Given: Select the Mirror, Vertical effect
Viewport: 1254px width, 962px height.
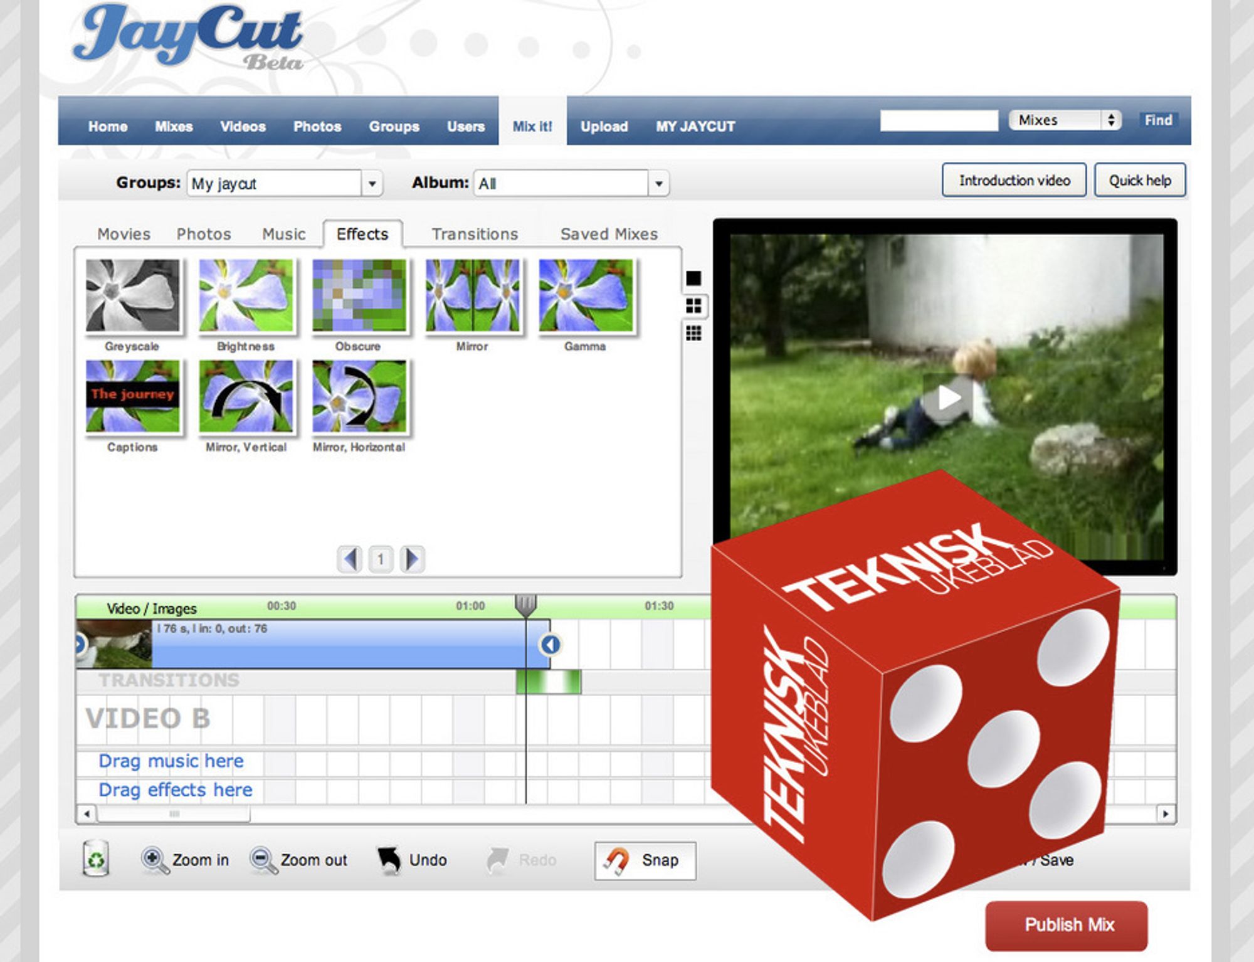Looking at the screenshot, I should point(246,396).
